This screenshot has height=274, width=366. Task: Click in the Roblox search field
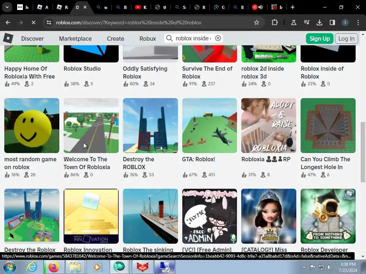point(193,38)
